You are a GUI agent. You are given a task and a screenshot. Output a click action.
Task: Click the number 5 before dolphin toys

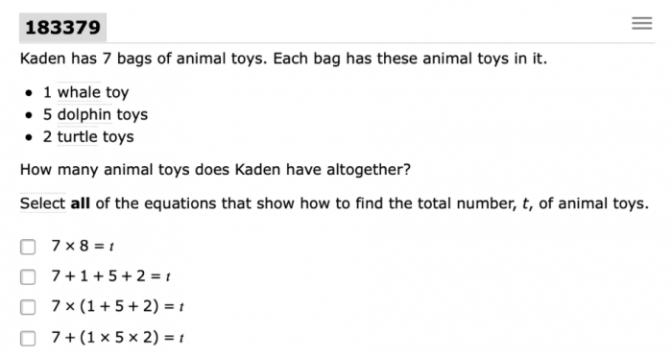pyautogui.click(x=47, y=114)
